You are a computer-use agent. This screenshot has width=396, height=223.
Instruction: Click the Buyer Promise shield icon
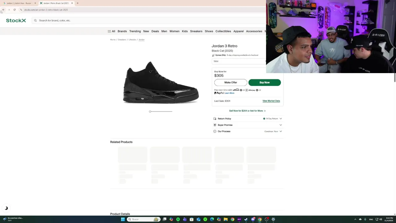[x=215, y=125]
